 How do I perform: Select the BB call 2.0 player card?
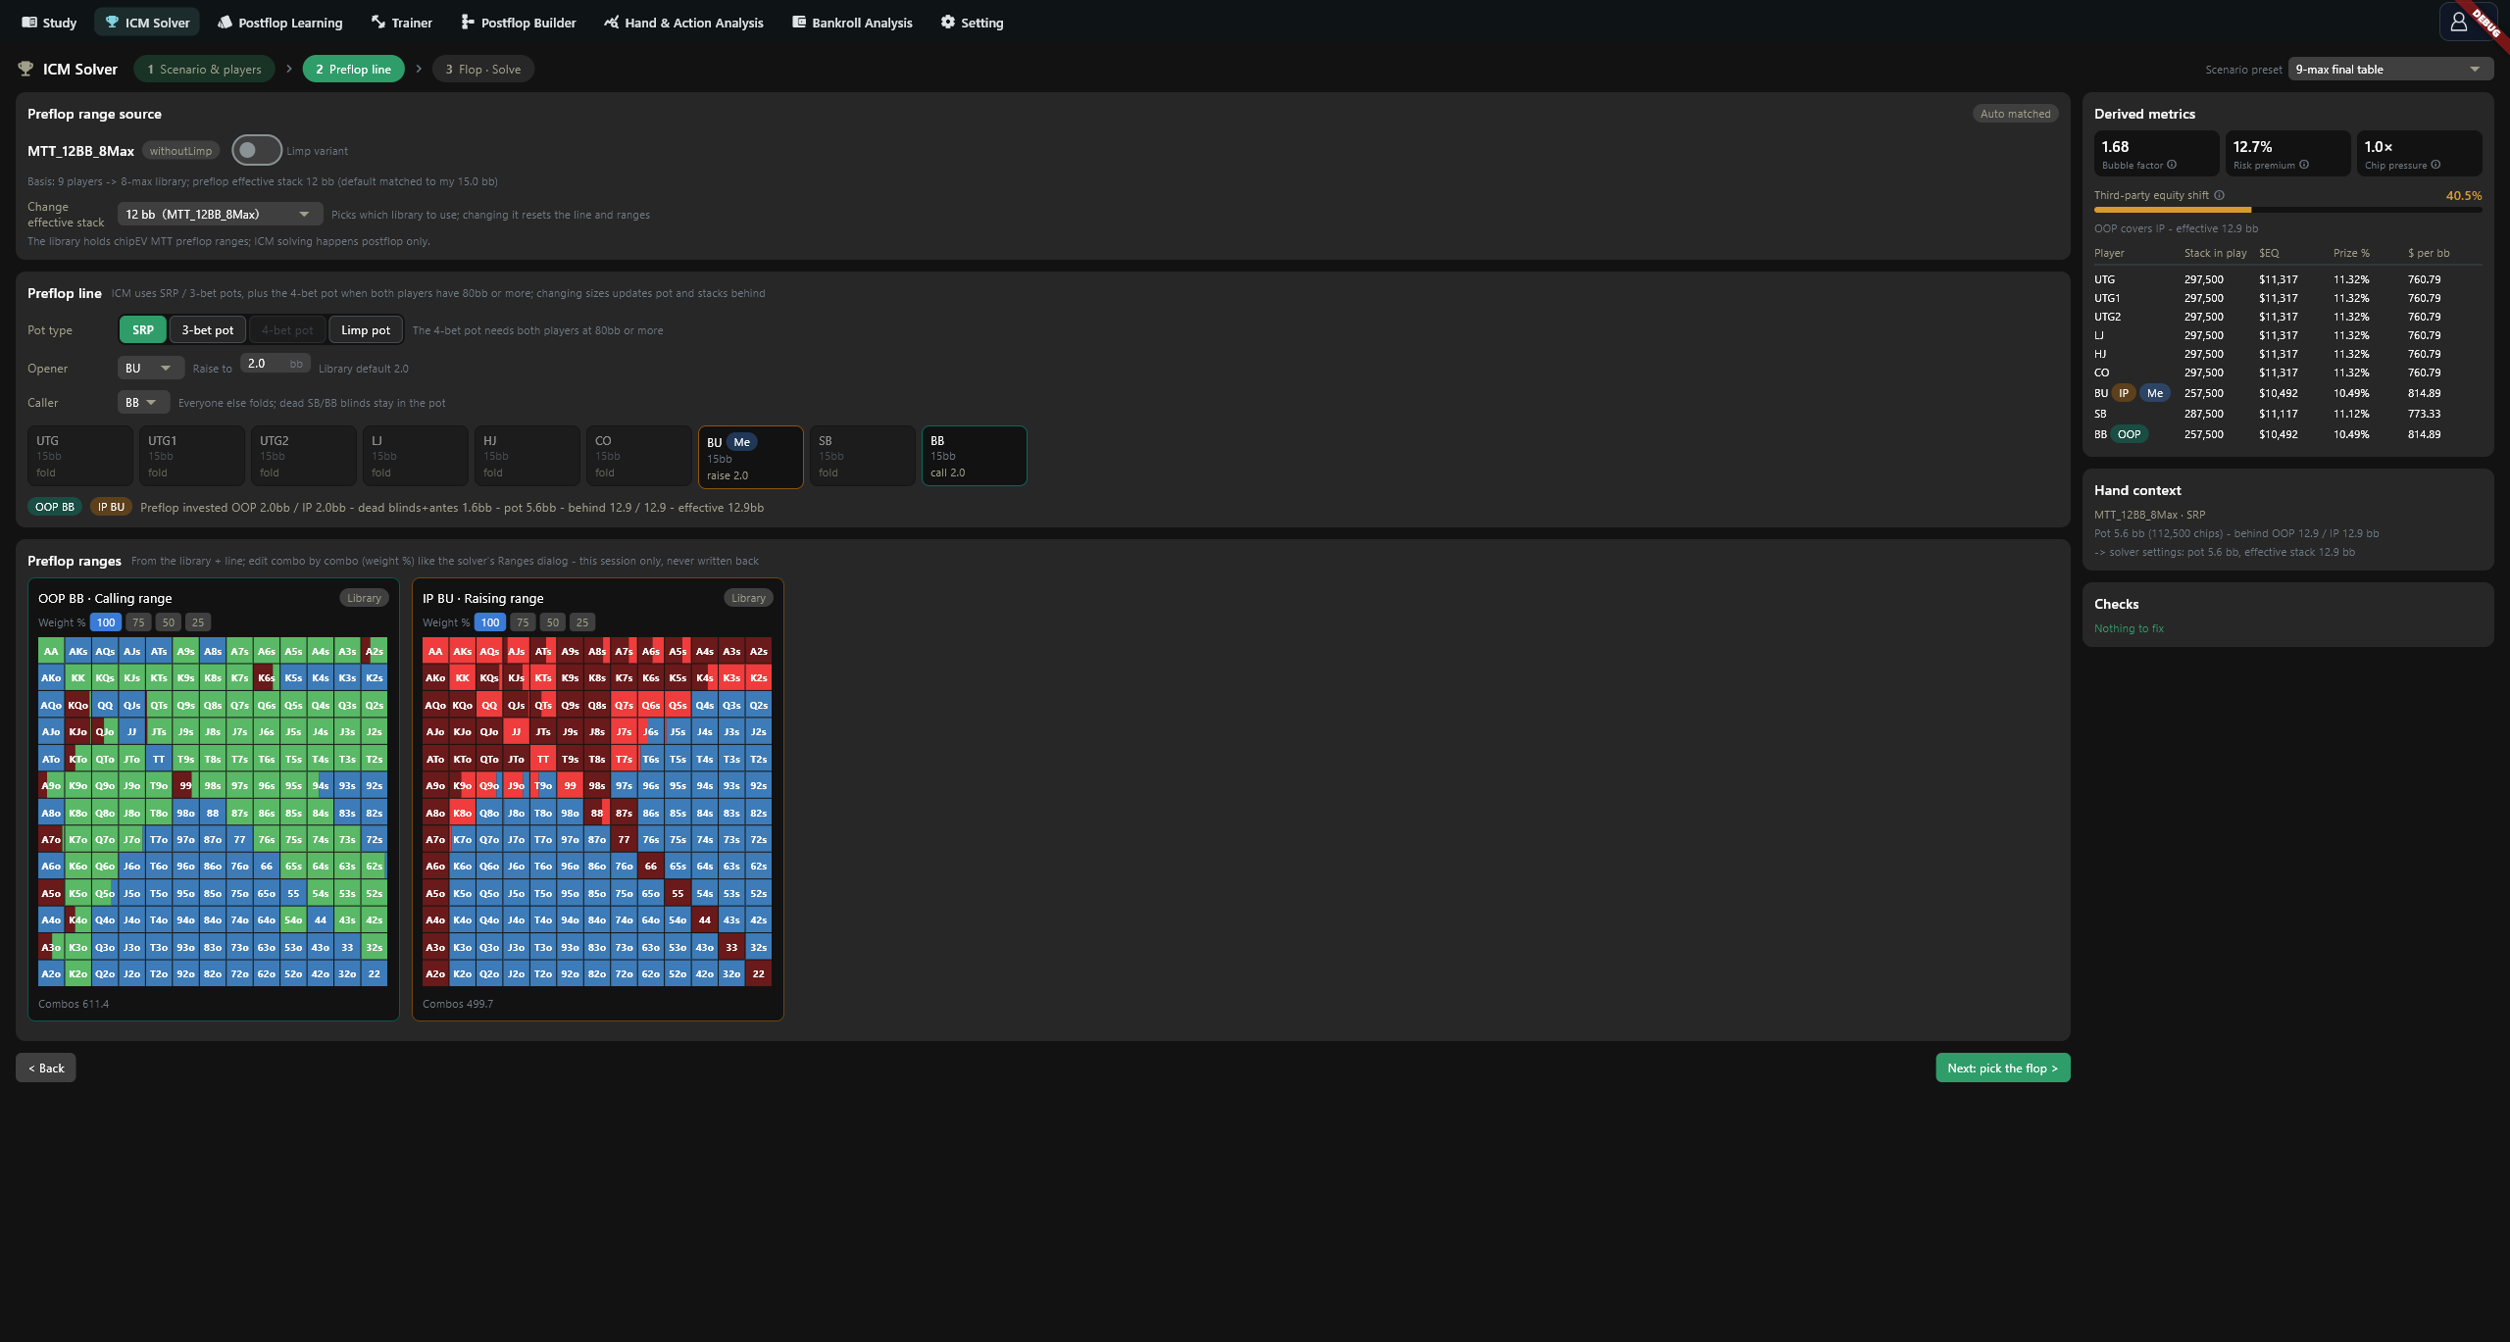(974, 456)
